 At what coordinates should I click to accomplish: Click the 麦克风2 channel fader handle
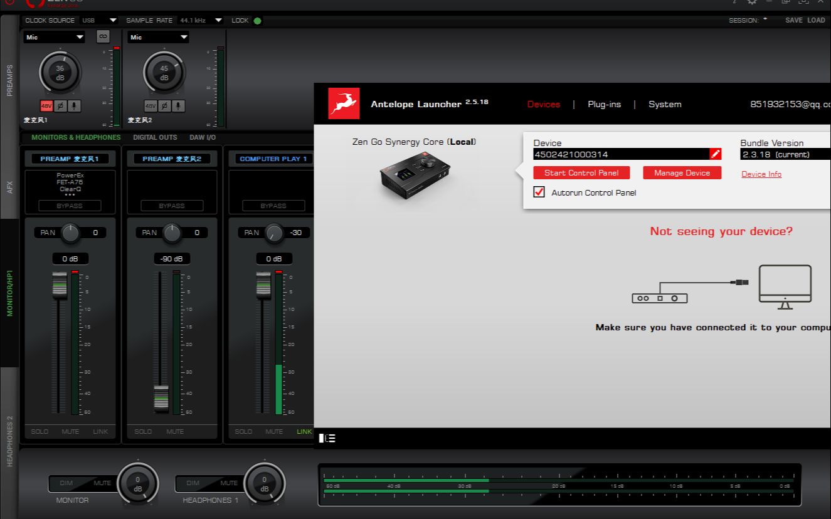[161, 398]
